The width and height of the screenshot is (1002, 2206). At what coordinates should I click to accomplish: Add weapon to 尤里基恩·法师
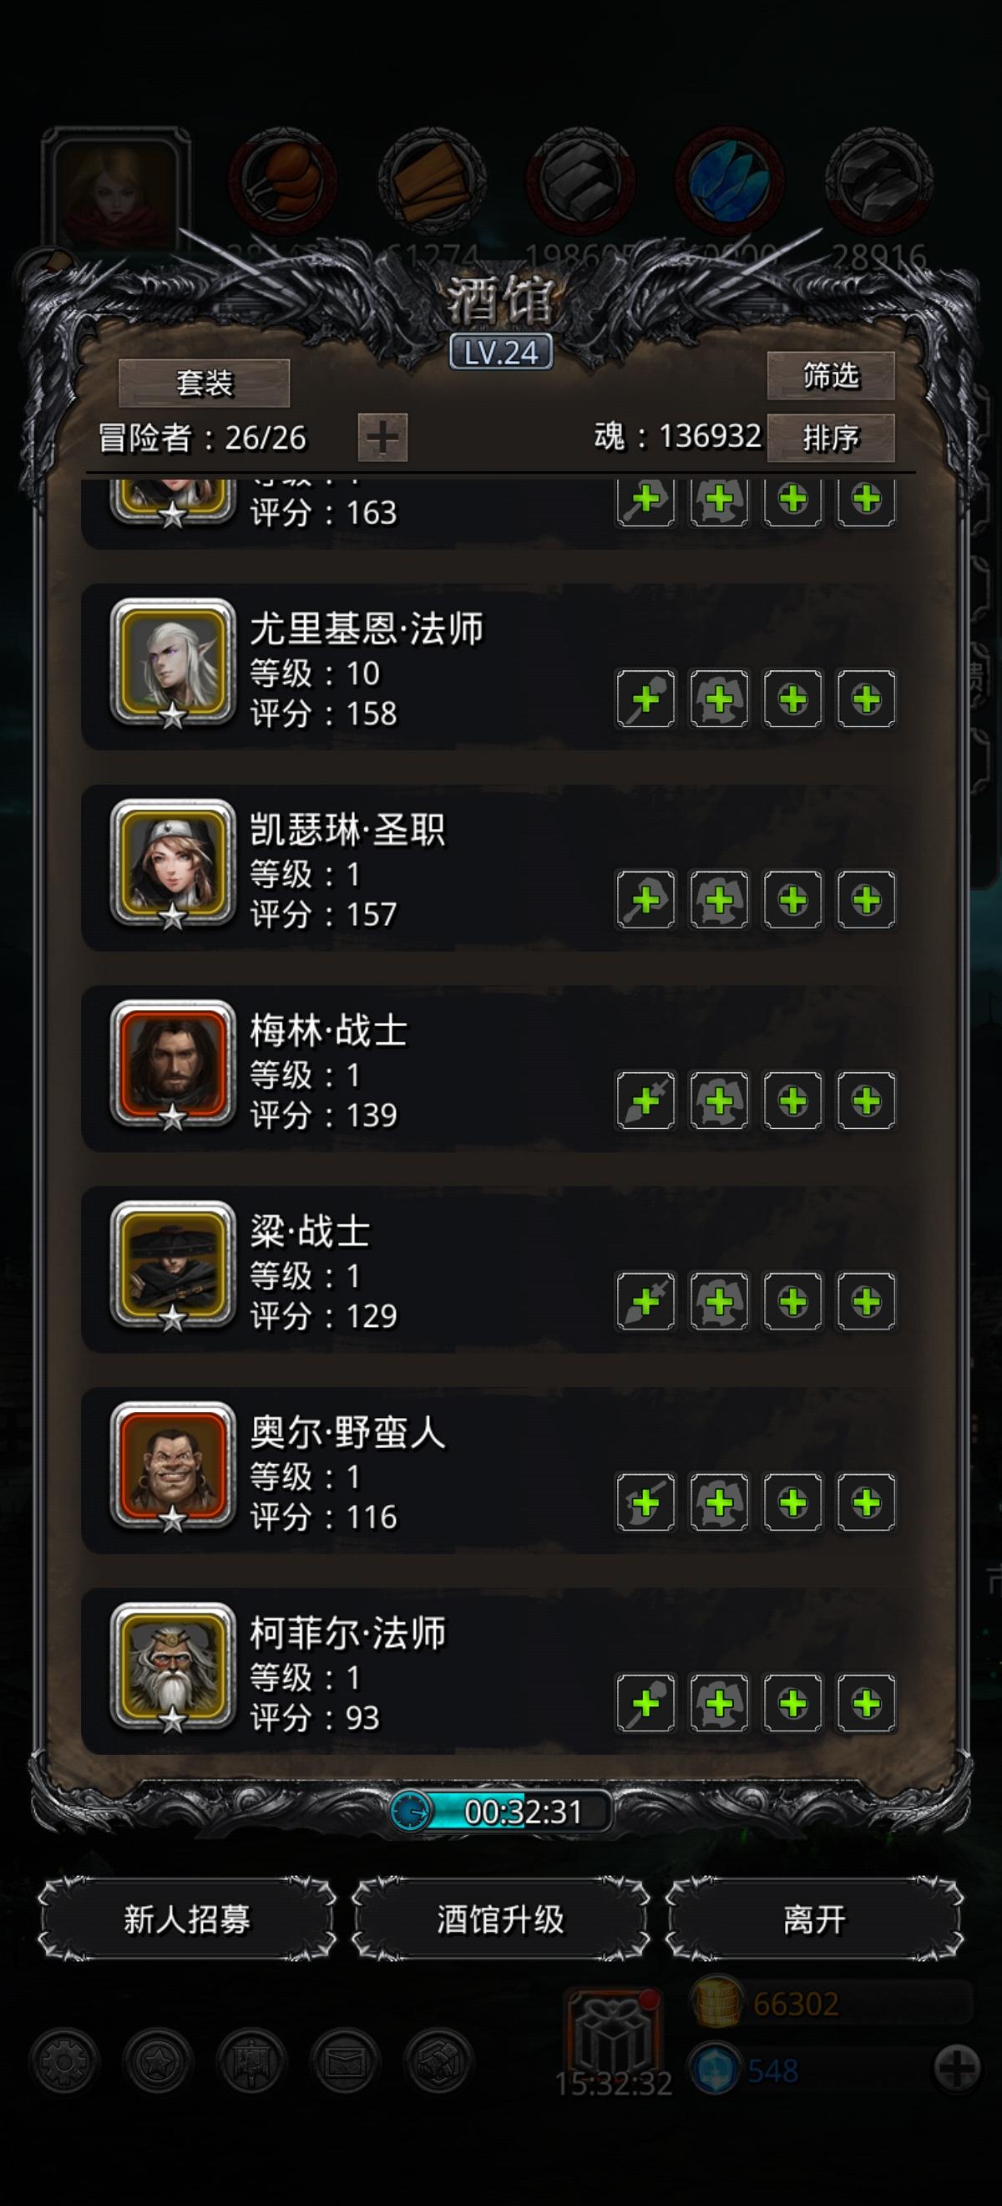pos(645,699)
